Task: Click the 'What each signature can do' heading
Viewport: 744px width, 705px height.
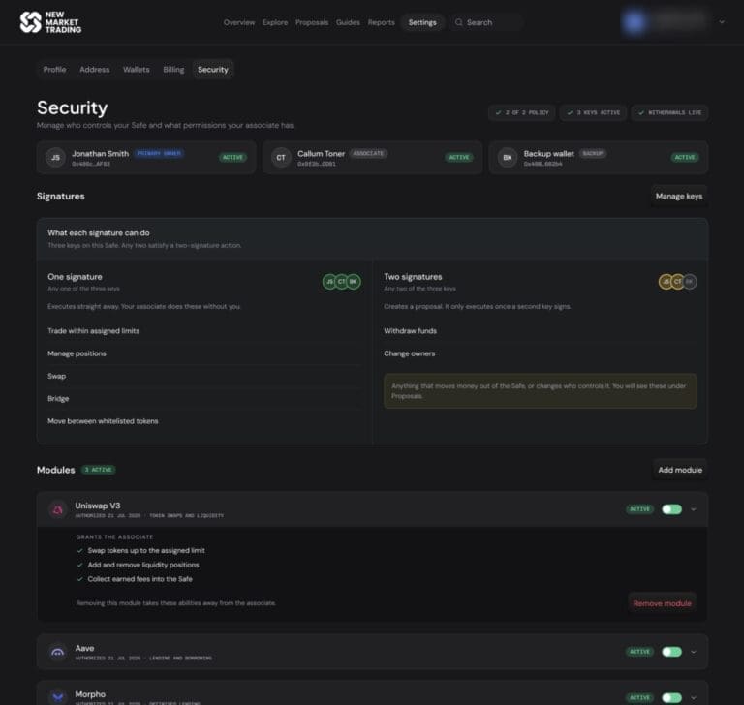Action: (99, 233)
